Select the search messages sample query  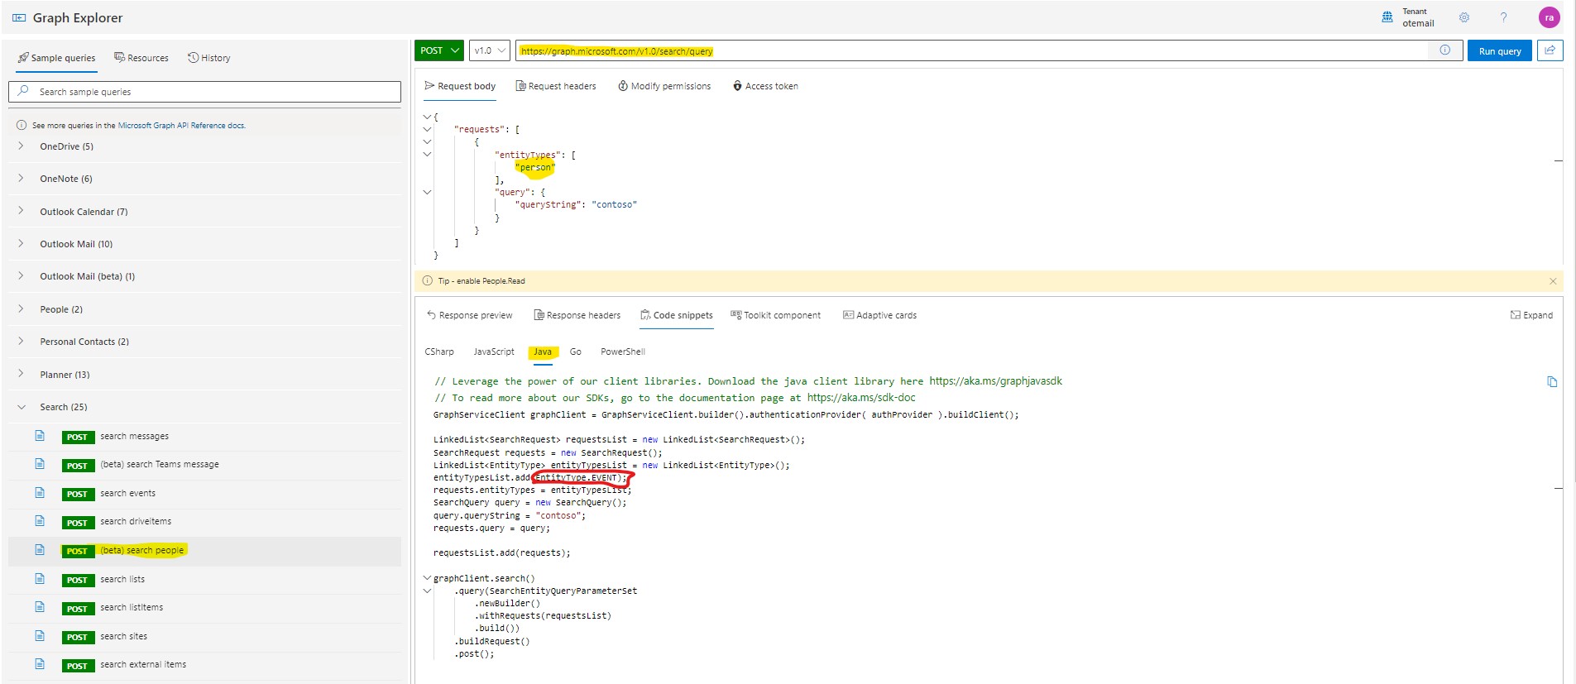pos(205,436)
